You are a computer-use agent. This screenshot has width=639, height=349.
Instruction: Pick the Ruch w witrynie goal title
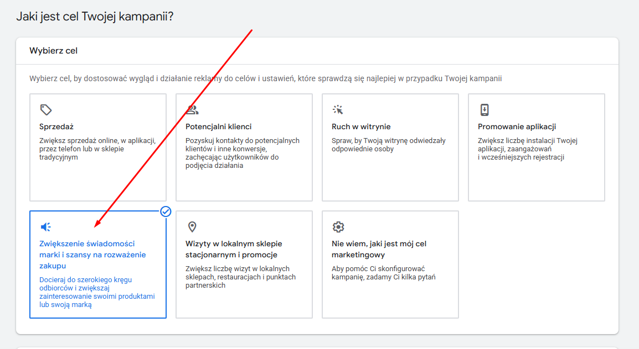361,126
